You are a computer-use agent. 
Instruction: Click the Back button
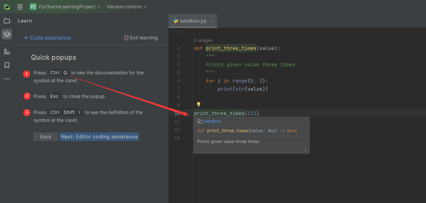46,137
